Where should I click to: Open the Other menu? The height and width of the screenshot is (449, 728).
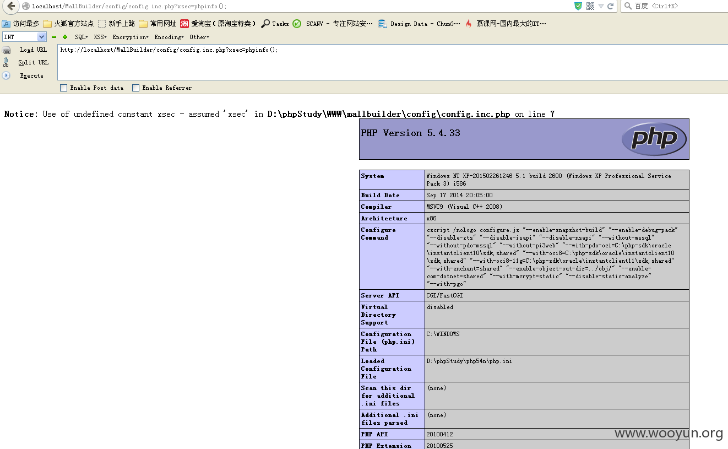pos(199,37)
